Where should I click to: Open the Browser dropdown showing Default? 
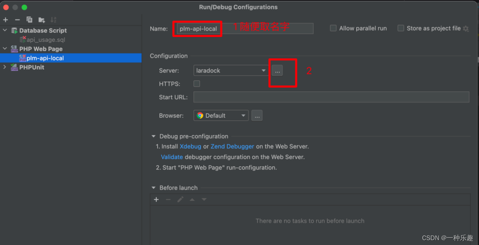220,115
